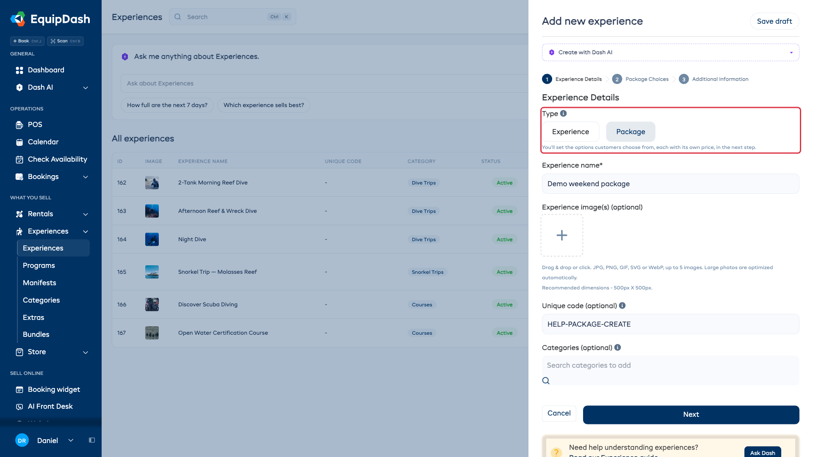
Task: Click the Experiences hiker icon in sidebar
Action: (x=19, y=231)
